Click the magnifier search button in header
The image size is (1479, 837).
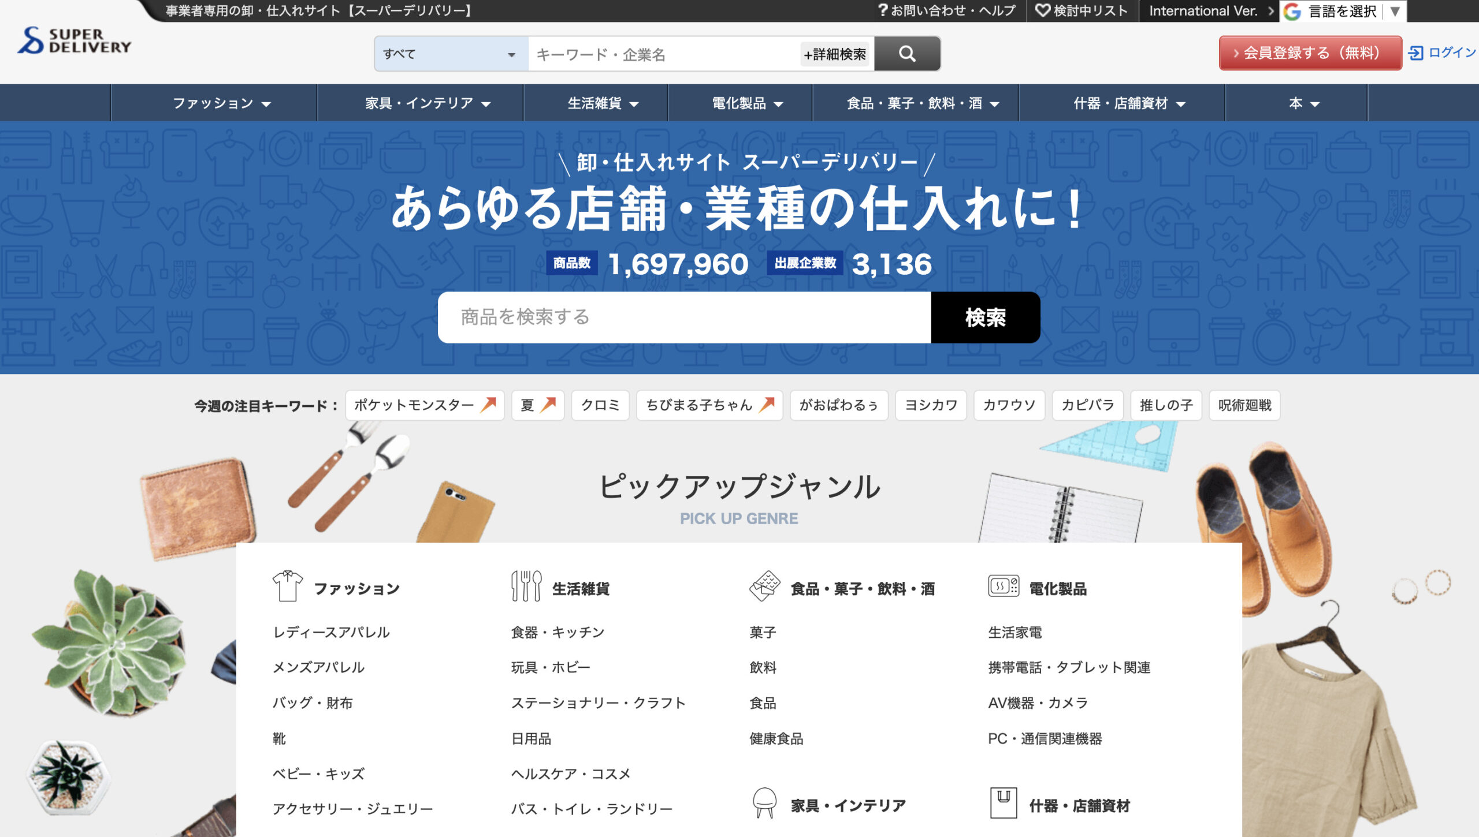pos(907,54)
